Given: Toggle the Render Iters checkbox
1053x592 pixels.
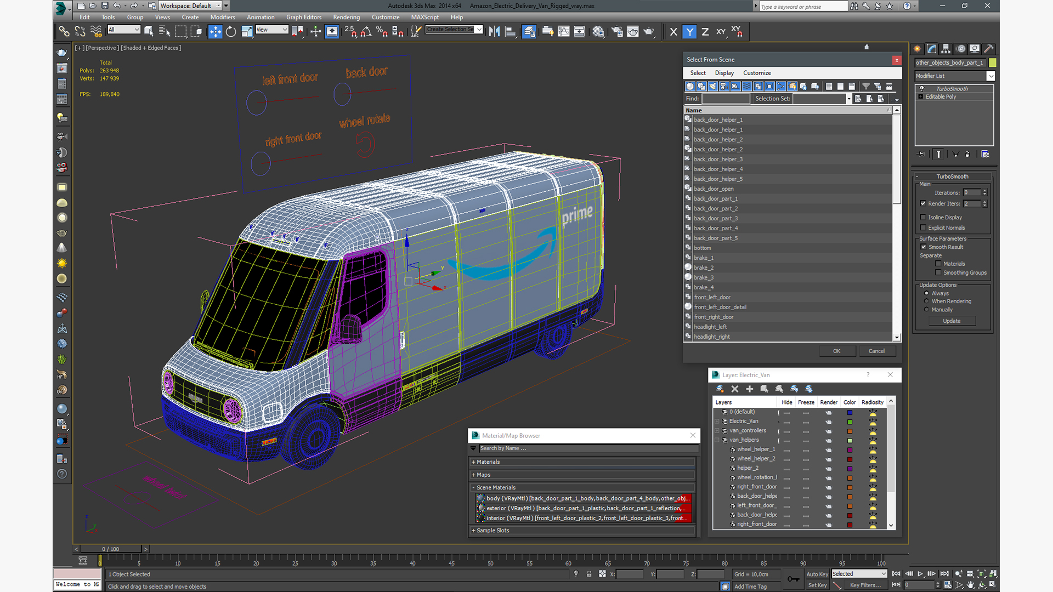Looking at the screenshot, I should point(923,203).
